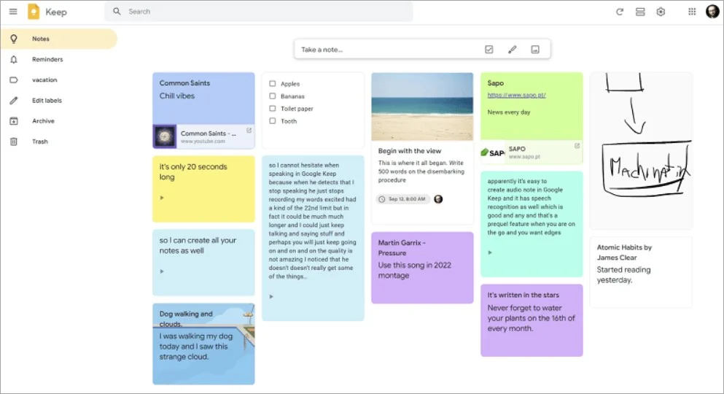Open the Archive section
This screenshot has height=394, width=724.
pos(43,121)
